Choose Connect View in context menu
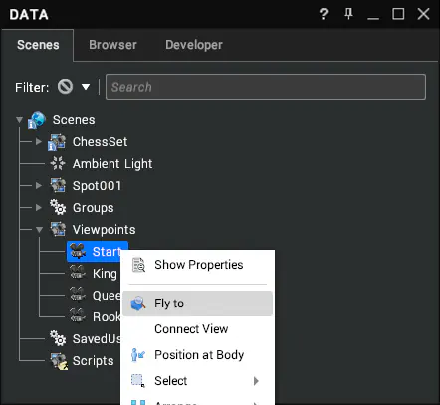 click(x=197, y=329)
